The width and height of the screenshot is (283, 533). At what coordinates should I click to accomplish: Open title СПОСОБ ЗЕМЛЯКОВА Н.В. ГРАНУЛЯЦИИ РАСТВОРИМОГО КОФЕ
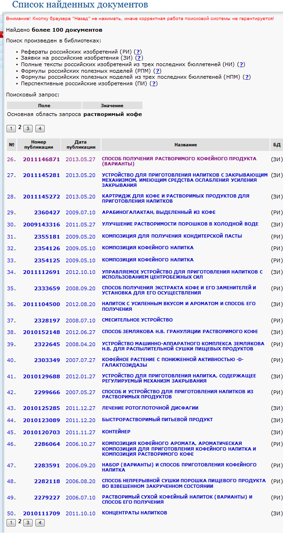click(180, 332)
